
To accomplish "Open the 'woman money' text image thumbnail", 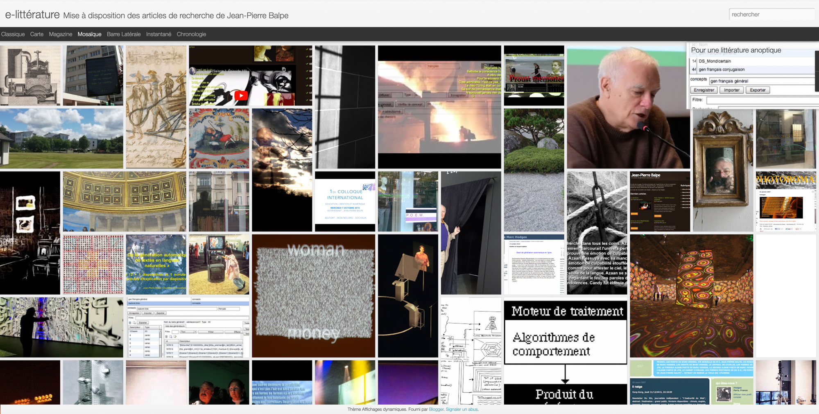I will 313,295.
